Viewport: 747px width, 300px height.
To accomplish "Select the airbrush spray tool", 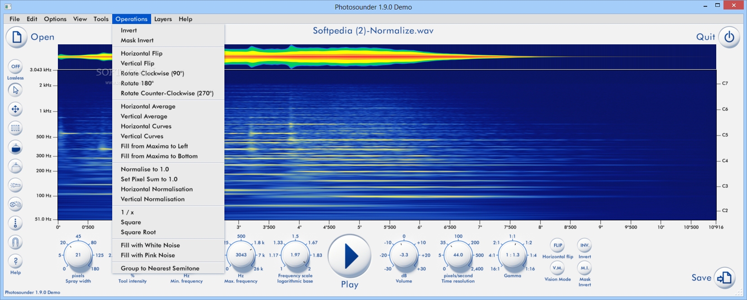I will pyautogui.click(x=15, y=186).
